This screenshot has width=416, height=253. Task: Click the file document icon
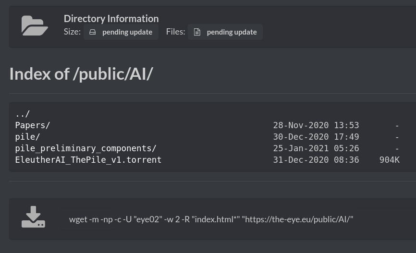click(x=197, y=32)
